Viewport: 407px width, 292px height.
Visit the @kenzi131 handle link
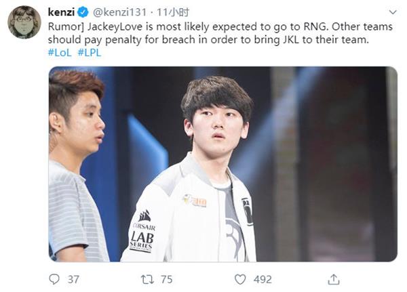coord(119,12)
